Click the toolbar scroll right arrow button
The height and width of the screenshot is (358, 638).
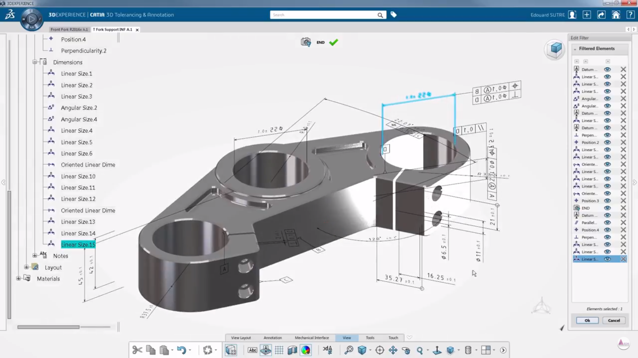click(503, 350)
